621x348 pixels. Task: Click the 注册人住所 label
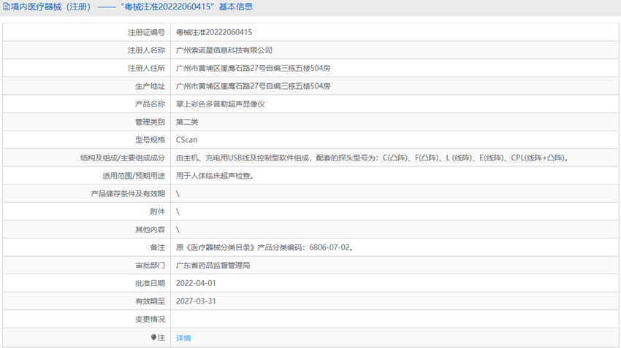coord(146,69)
